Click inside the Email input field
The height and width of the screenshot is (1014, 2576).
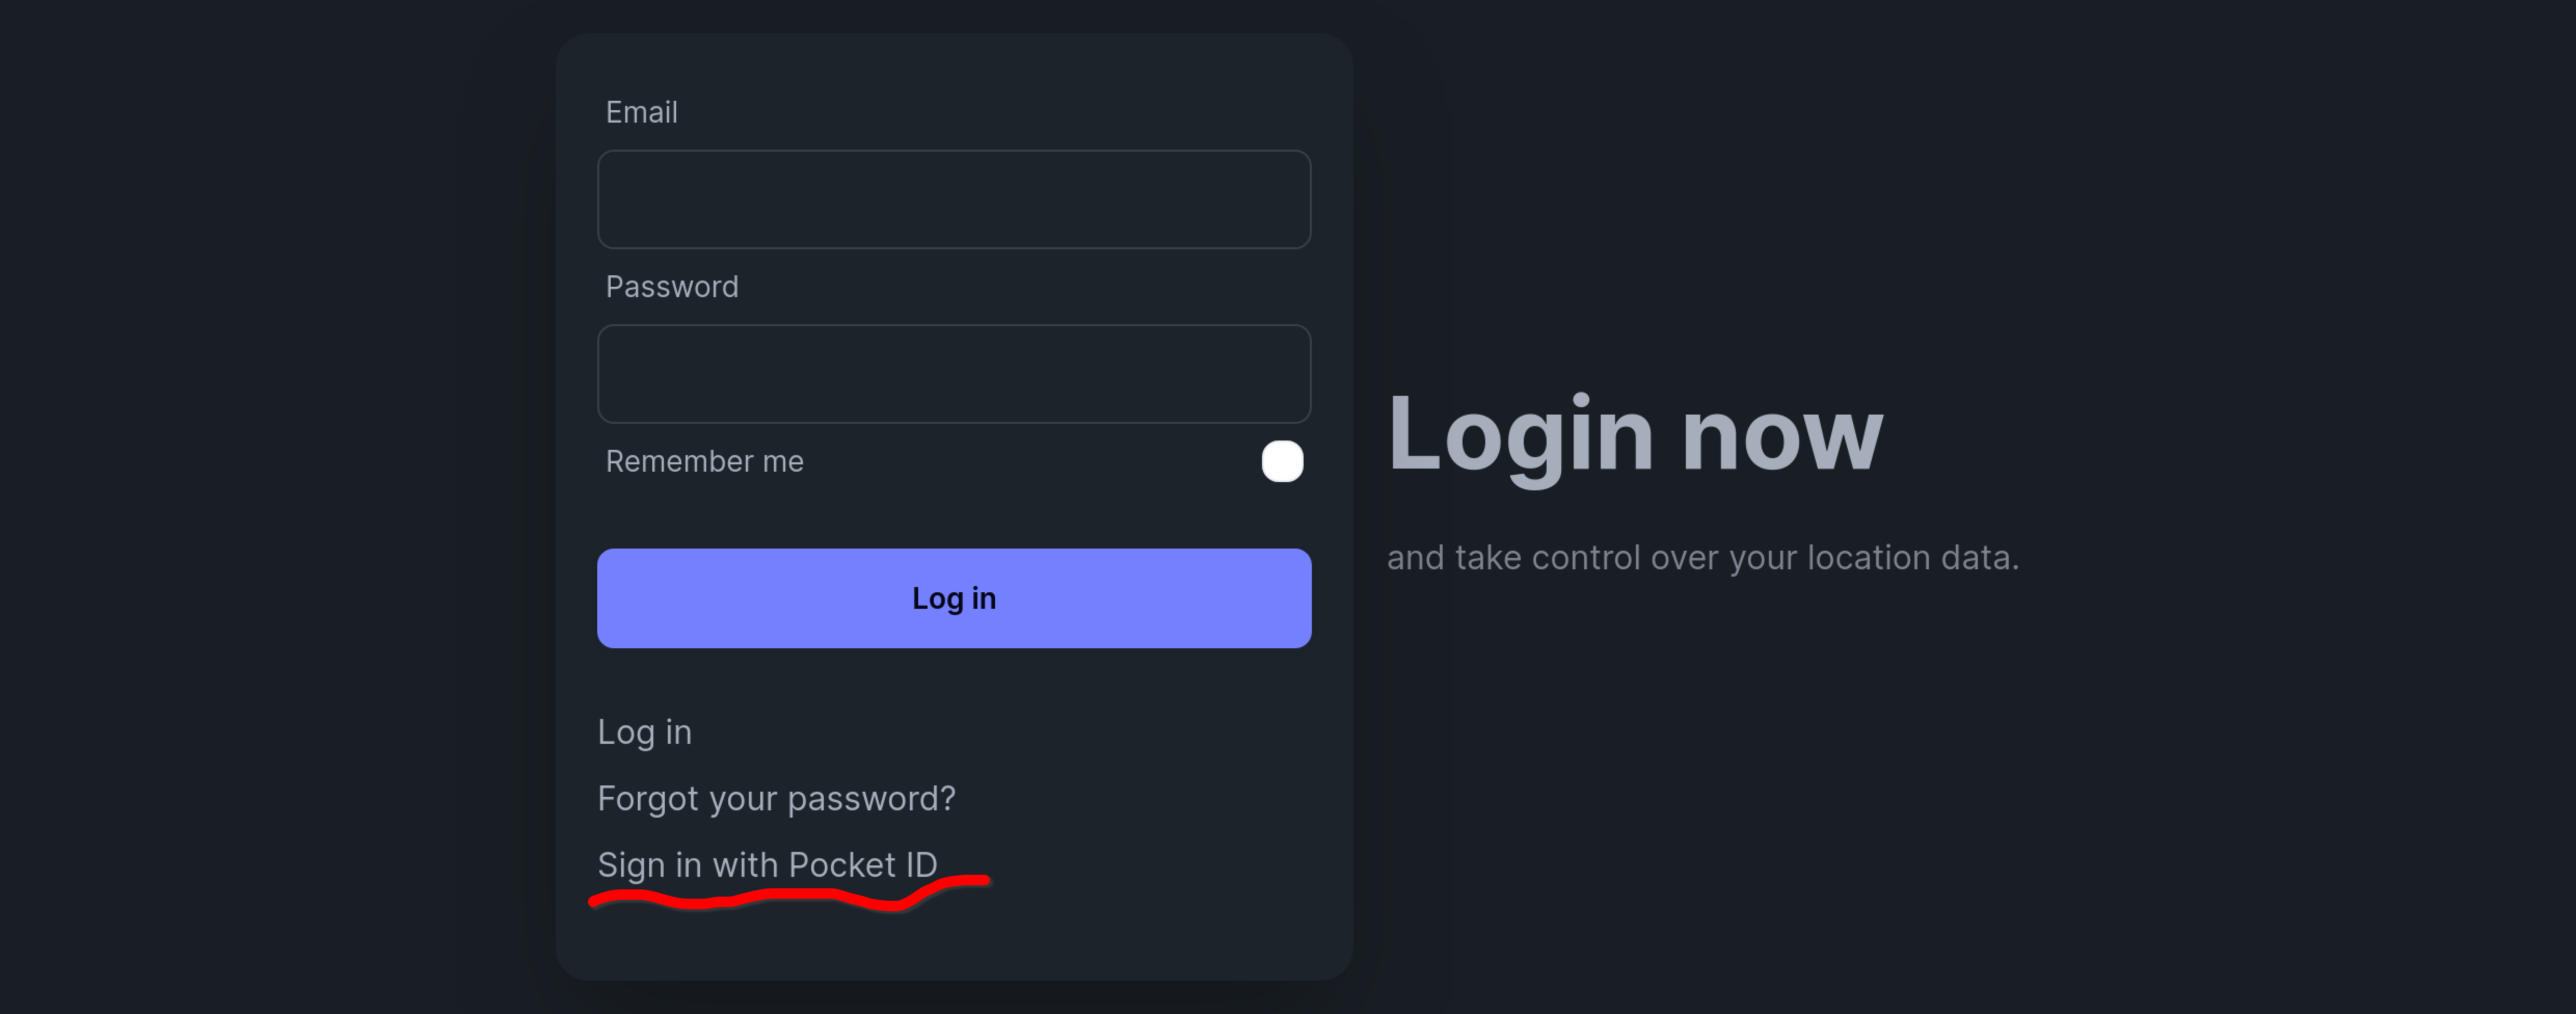[x=953, y=199]
